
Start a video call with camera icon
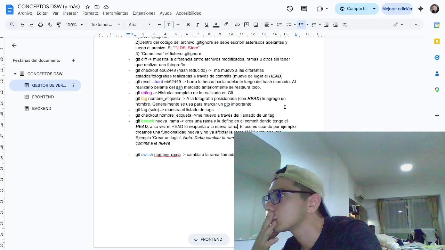pos(320,9)
